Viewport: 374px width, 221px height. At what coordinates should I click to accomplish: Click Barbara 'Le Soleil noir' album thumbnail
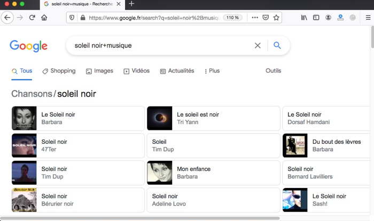tap(24, 118)
